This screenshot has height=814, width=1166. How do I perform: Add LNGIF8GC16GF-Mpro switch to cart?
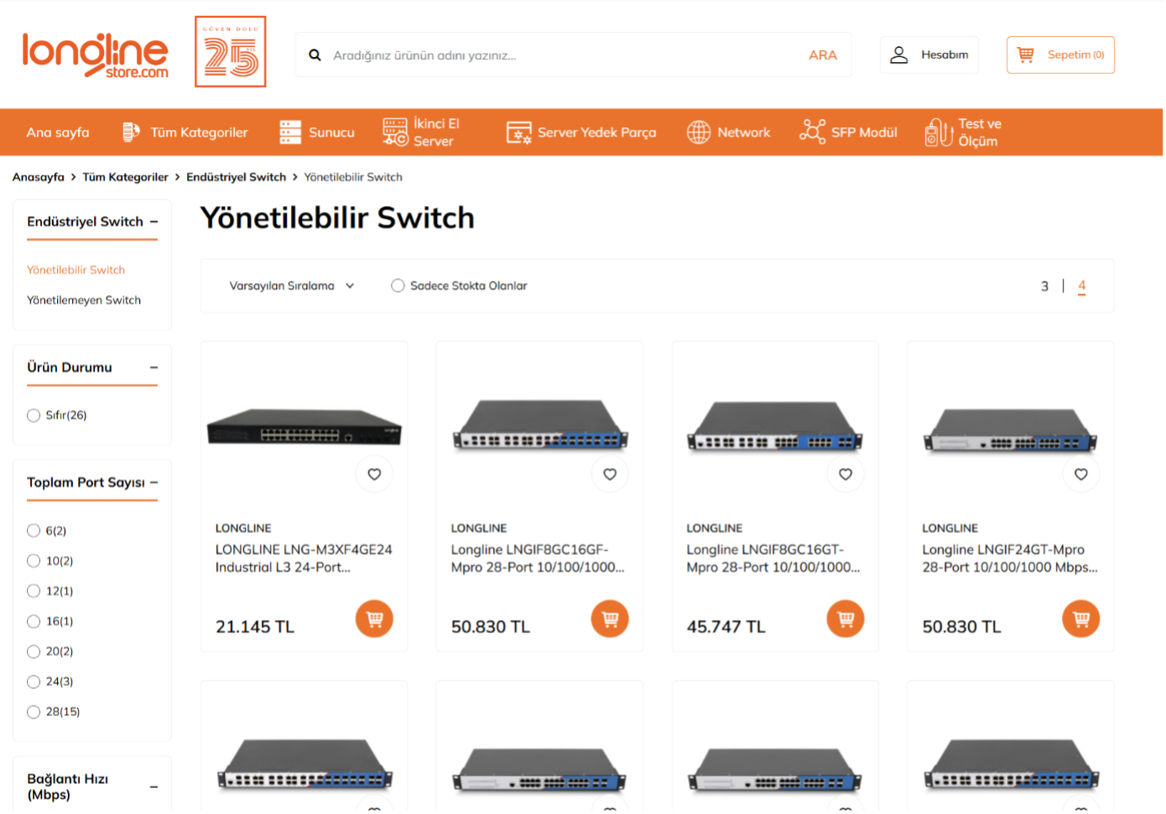610,620
